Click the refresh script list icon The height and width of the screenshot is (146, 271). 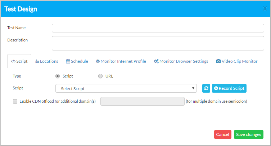206,88
